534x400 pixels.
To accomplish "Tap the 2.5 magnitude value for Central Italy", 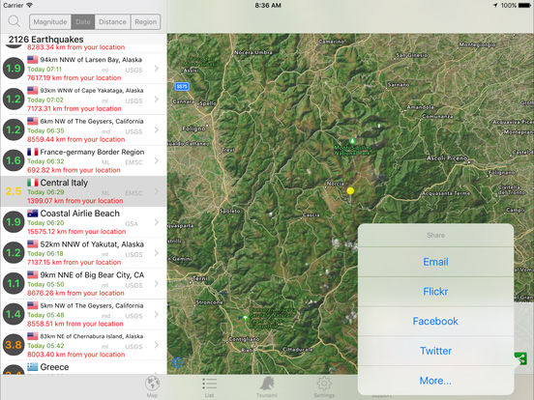I will [14, 191].
